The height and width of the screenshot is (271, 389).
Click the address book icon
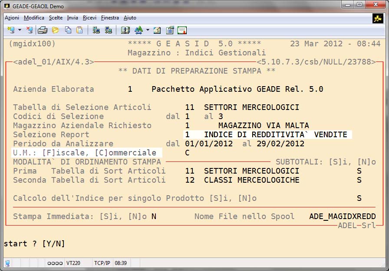(125, 30)
